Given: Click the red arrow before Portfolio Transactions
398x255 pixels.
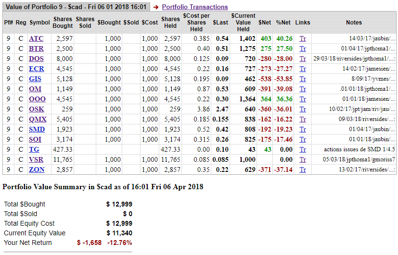Looking at the screenshot, I should (156, 7).
